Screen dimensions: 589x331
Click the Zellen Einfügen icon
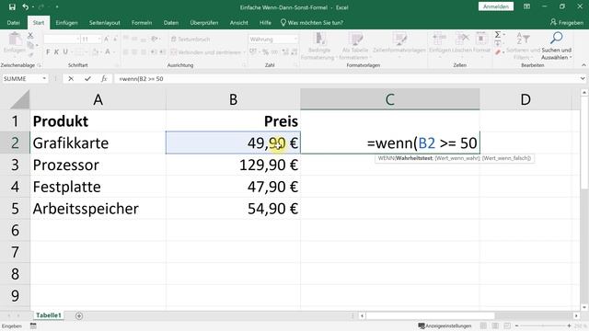tap(439, 39)
